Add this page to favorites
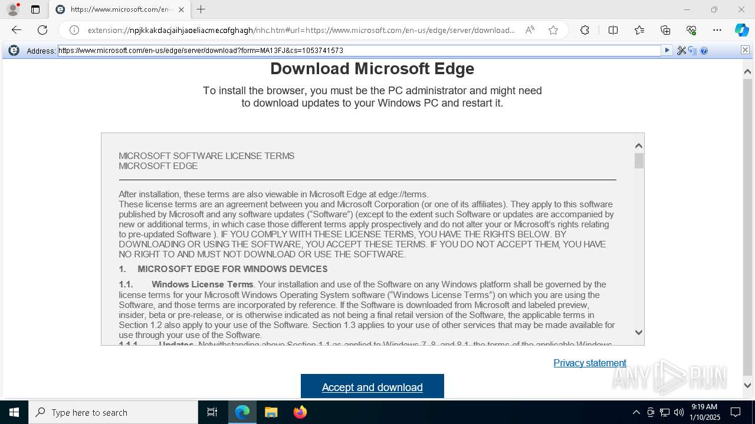The height and width of the screenshot is (424, 755). coord(553,30)
